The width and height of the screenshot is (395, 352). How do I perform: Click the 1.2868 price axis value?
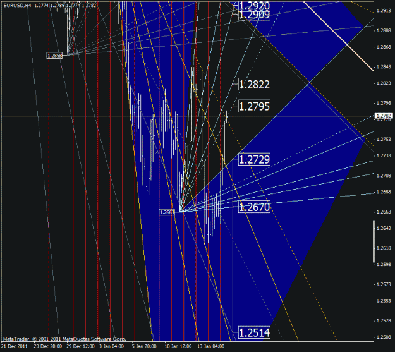tap(384, 47)
